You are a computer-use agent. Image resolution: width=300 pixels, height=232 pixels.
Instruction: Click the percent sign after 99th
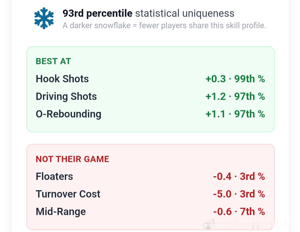coord(261,79)
